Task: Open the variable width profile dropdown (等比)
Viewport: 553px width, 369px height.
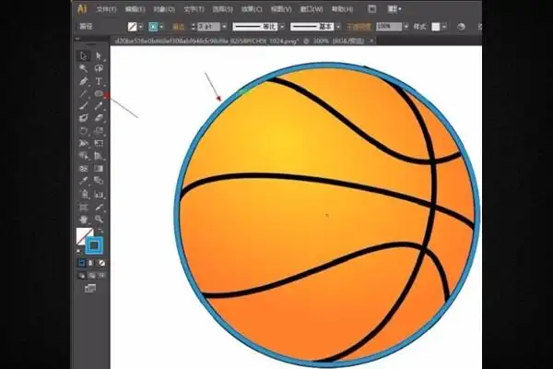Action: (x=282, y=27)
